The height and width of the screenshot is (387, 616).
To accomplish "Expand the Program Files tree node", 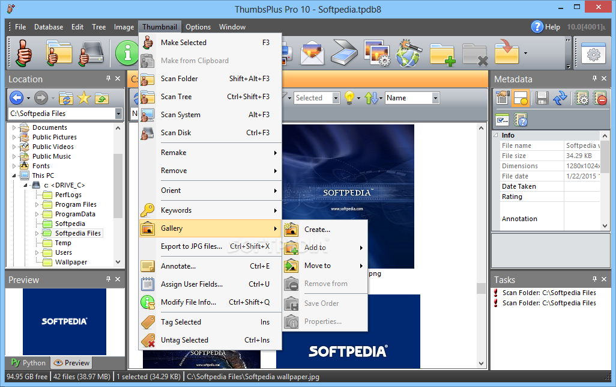I will (x=37, y=204).
